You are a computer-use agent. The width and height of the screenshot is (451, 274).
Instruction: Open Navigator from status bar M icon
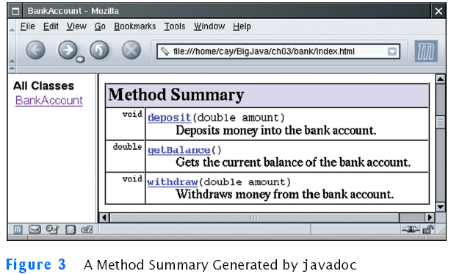(18, 229)
